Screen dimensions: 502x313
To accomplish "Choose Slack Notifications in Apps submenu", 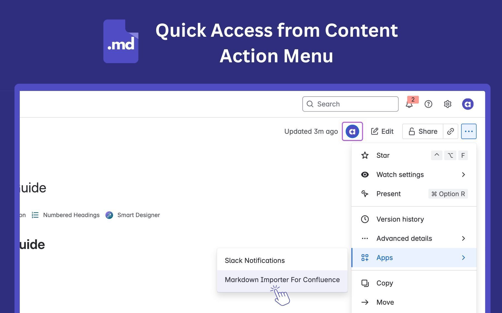I will point(282,260).
